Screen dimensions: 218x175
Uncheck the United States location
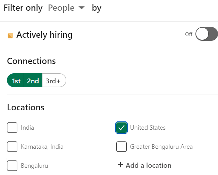[121, 128]
